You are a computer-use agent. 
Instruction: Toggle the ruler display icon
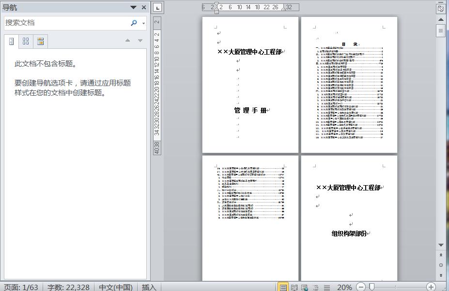click(x=440, y=8)
